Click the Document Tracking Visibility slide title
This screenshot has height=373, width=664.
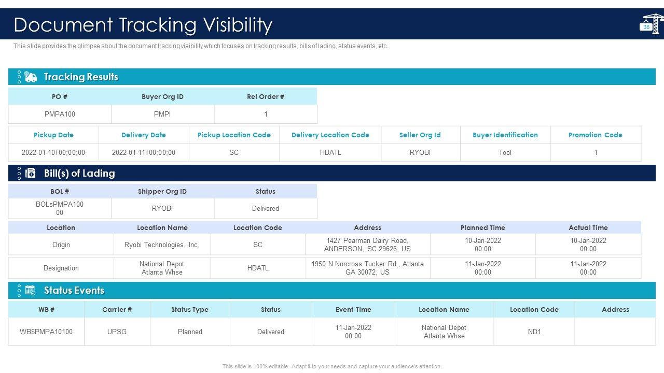click(x=143, y=25)
